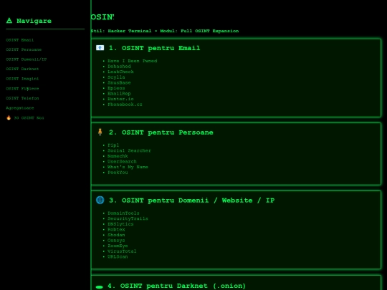The image size is (387, 290).
Task: Open the Pipl link
Action: coord(113,145)
